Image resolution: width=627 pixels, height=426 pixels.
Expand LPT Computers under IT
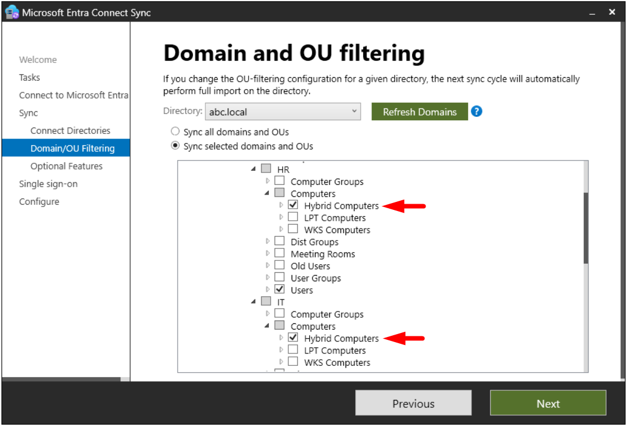tap(281, 349)
